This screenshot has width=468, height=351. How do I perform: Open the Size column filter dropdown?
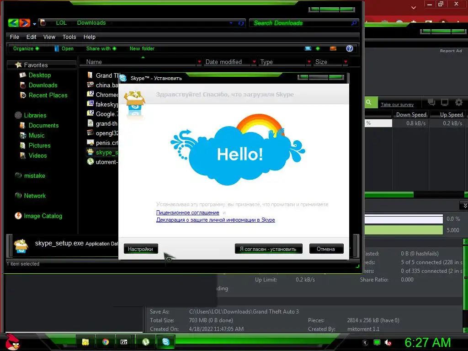click(346, 62)
